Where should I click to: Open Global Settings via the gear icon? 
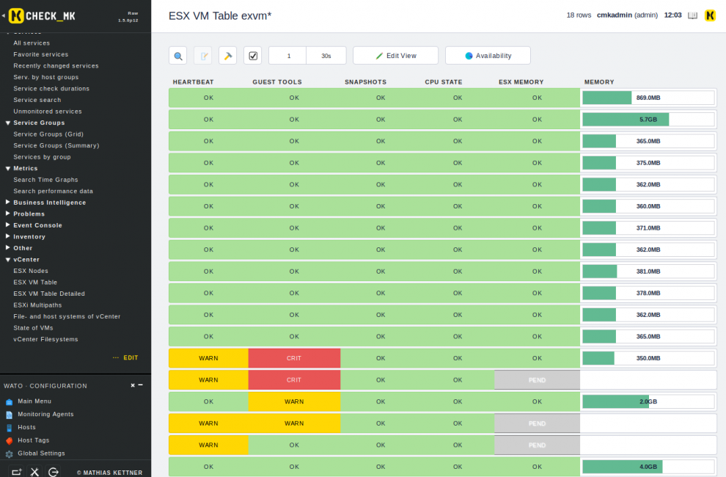[x=9, y=454]
